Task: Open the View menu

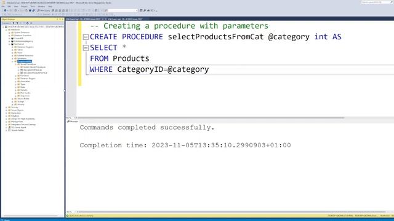Action: pos(16,7)
